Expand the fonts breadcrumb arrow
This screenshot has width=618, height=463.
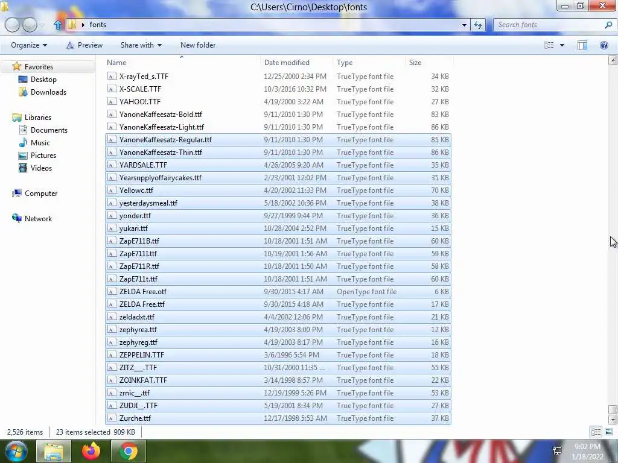(83, 25)
